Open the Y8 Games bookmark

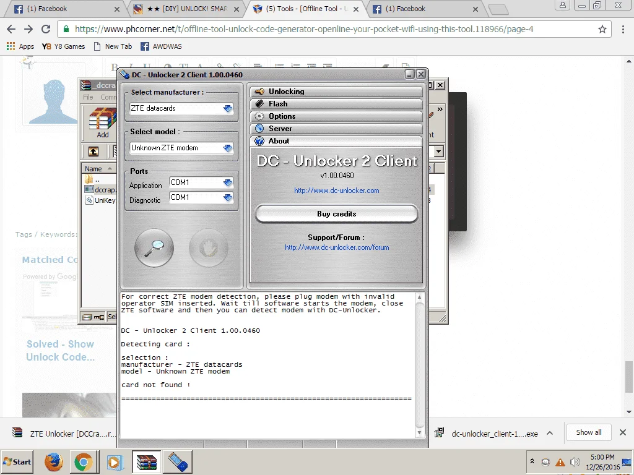[64, 46]
